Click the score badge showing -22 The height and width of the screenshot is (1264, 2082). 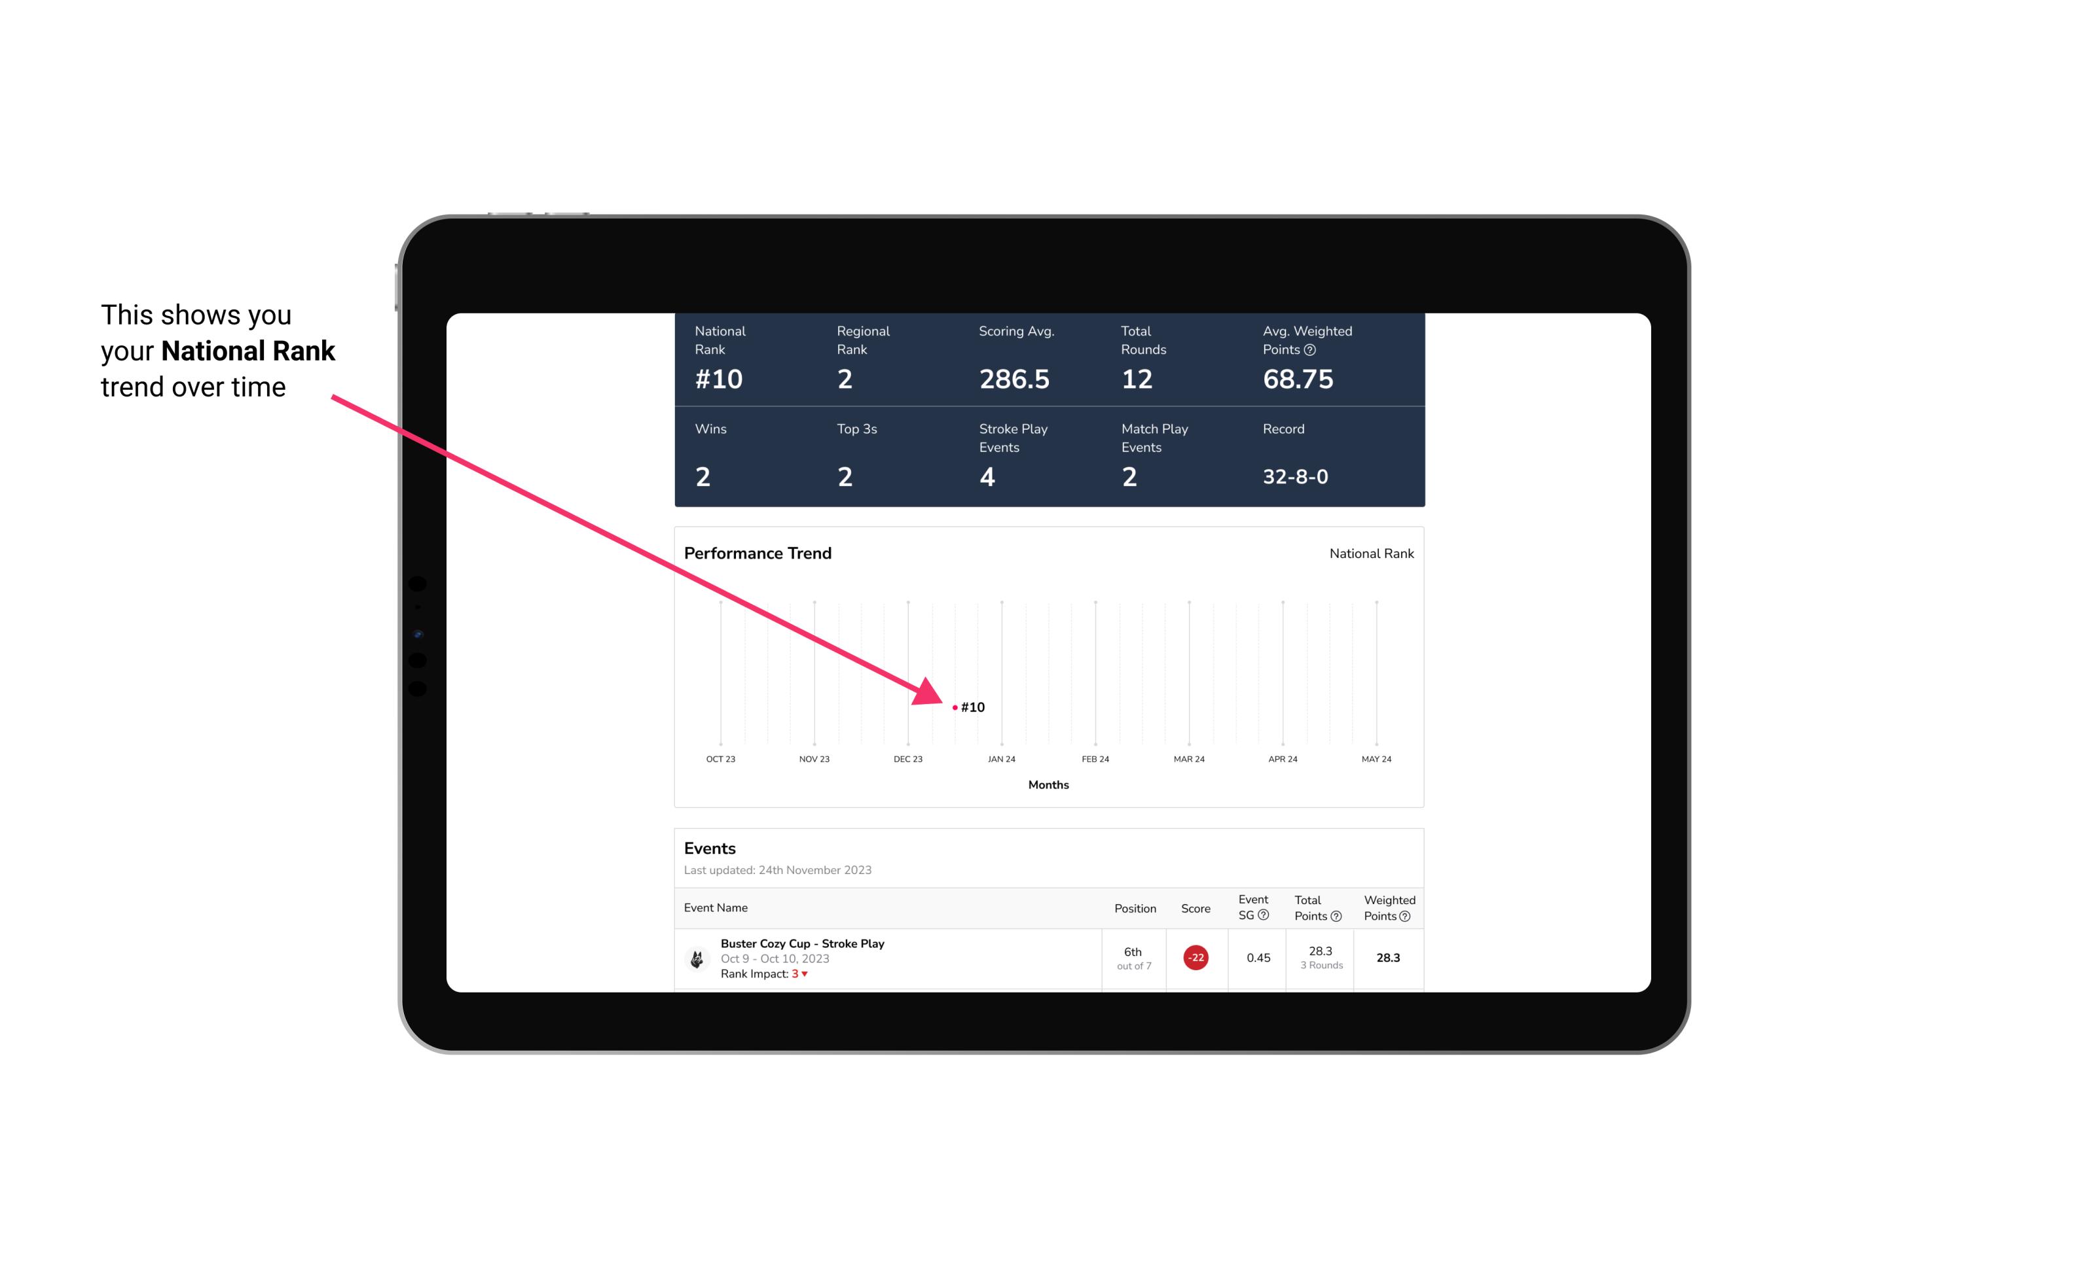[x=1196, y=957]
